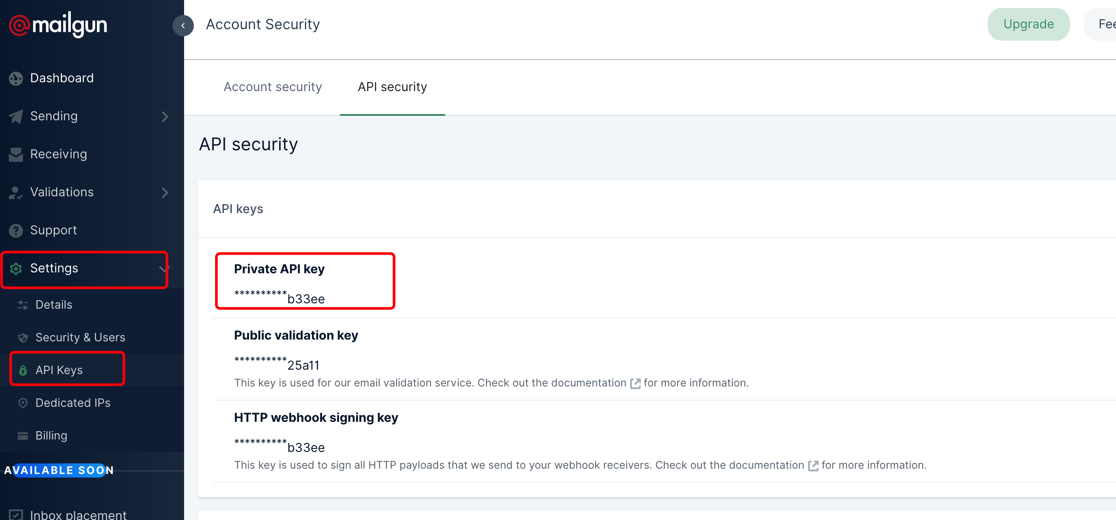Screen dimensions: 1116x520
Task: Click the Support question mark icon
Action: tap(16, 230)
